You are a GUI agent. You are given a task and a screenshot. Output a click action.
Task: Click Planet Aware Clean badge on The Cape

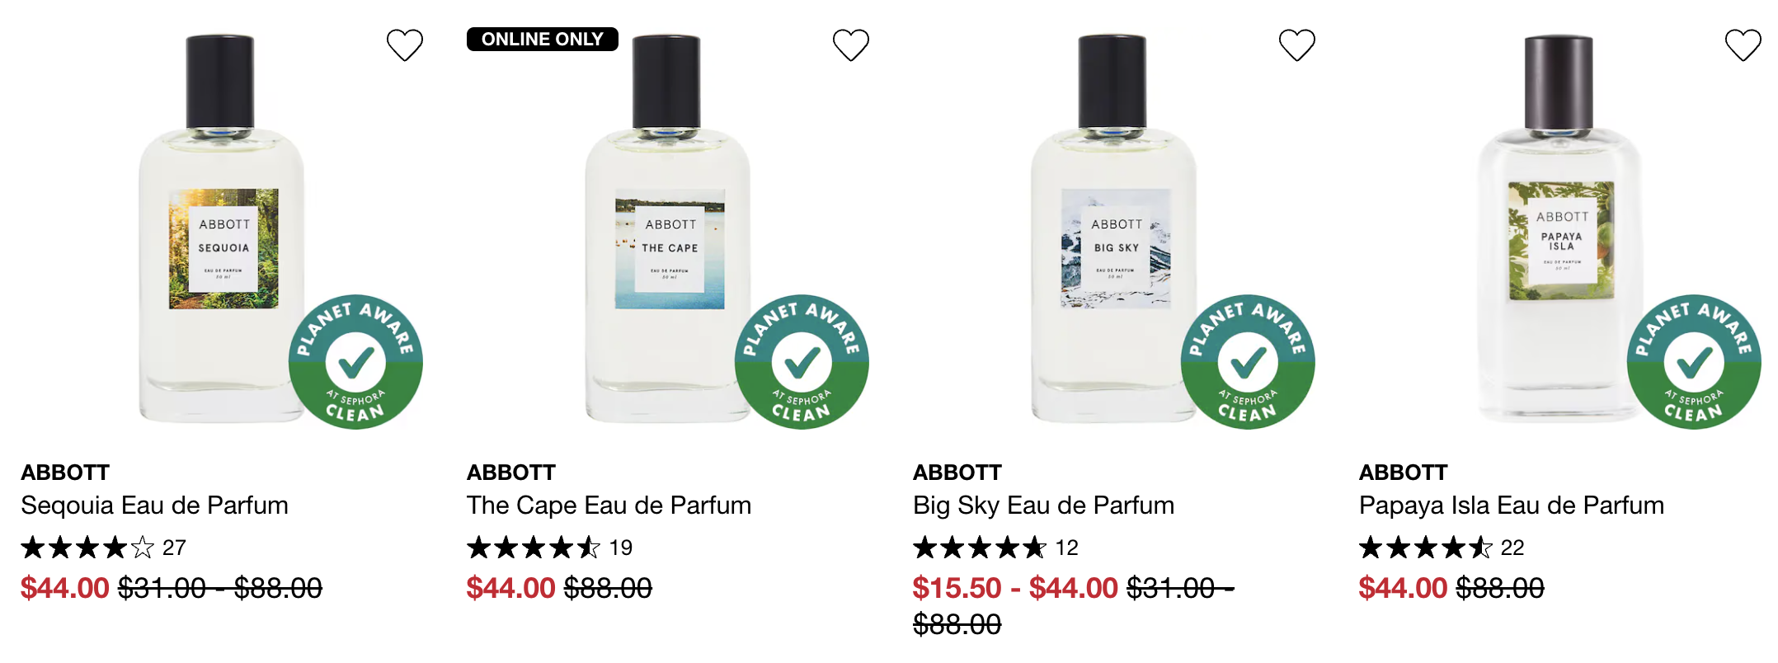(802, 362)
